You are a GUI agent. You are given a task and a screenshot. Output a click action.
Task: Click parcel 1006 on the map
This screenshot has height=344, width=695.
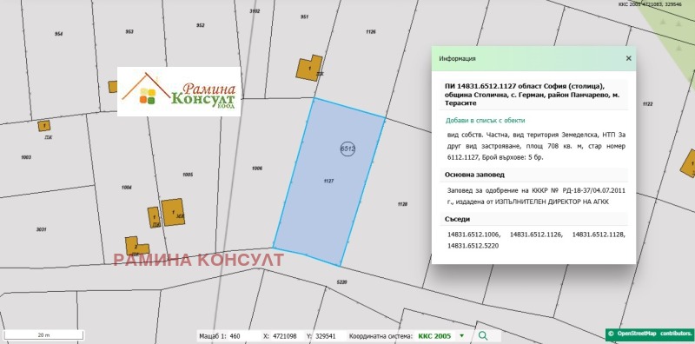(256, 169)
